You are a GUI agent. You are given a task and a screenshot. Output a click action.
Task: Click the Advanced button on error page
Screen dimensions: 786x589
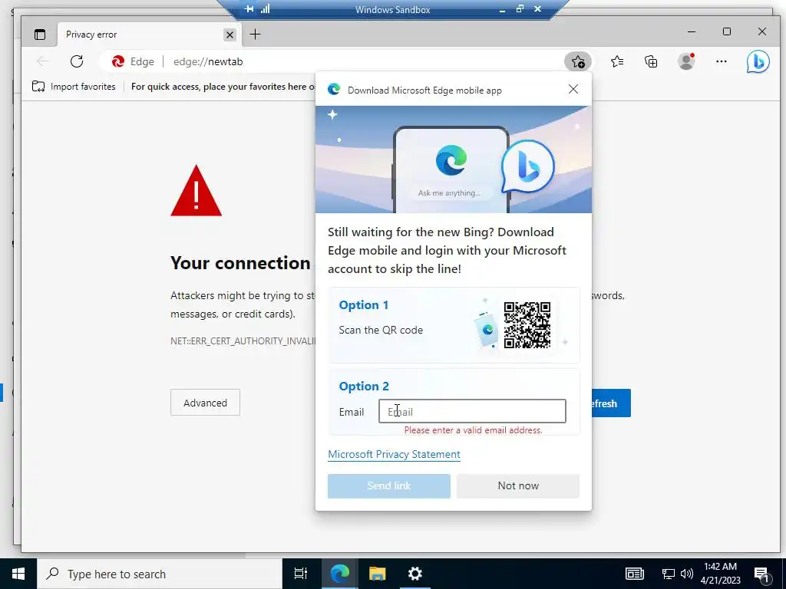tap(205, 403)
